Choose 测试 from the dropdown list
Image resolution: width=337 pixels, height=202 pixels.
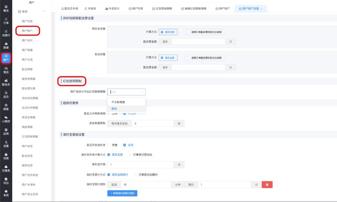[x=126, y=109]
